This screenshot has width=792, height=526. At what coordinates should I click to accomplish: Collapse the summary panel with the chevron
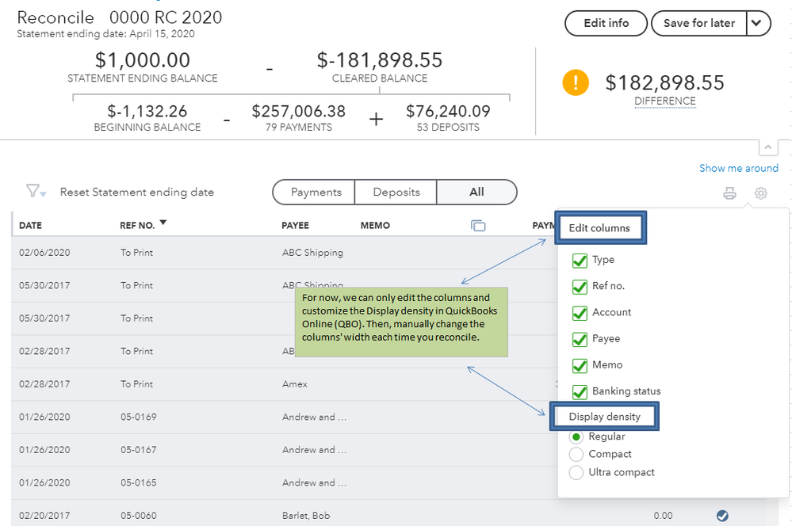point(769,147)
